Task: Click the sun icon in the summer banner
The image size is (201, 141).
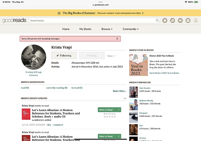Action: pos(59,13)
